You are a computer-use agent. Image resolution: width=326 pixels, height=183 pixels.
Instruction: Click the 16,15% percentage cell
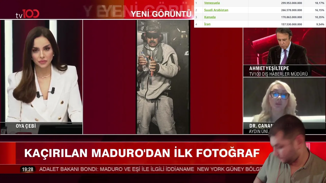[320, 10]
